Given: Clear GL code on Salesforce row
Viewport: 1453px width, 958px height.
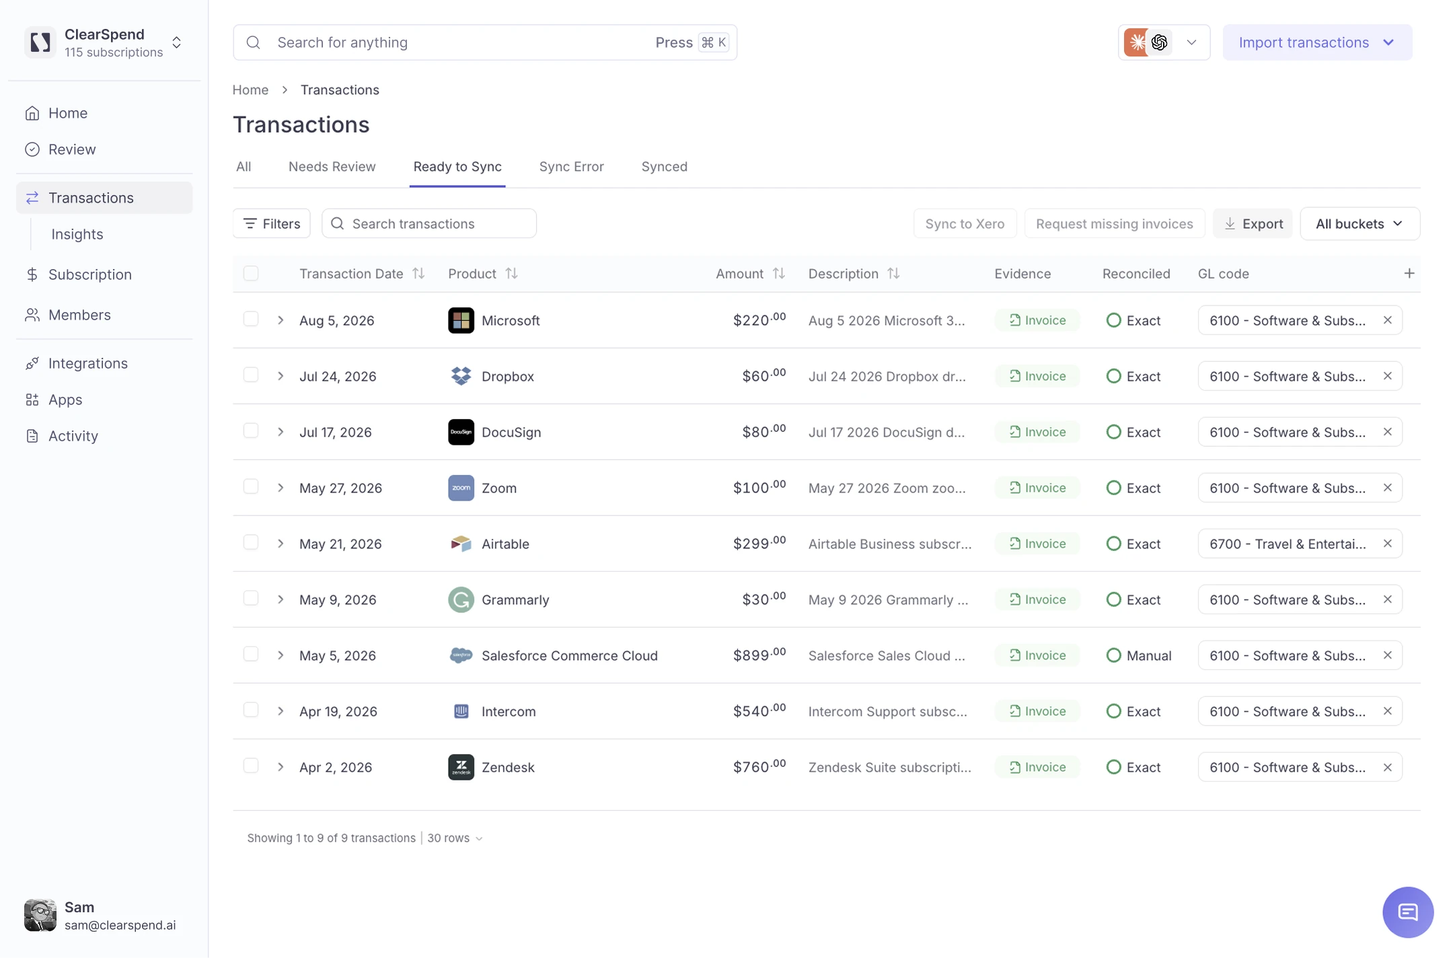Looking at the screenshot, I should click(1387, 655).
